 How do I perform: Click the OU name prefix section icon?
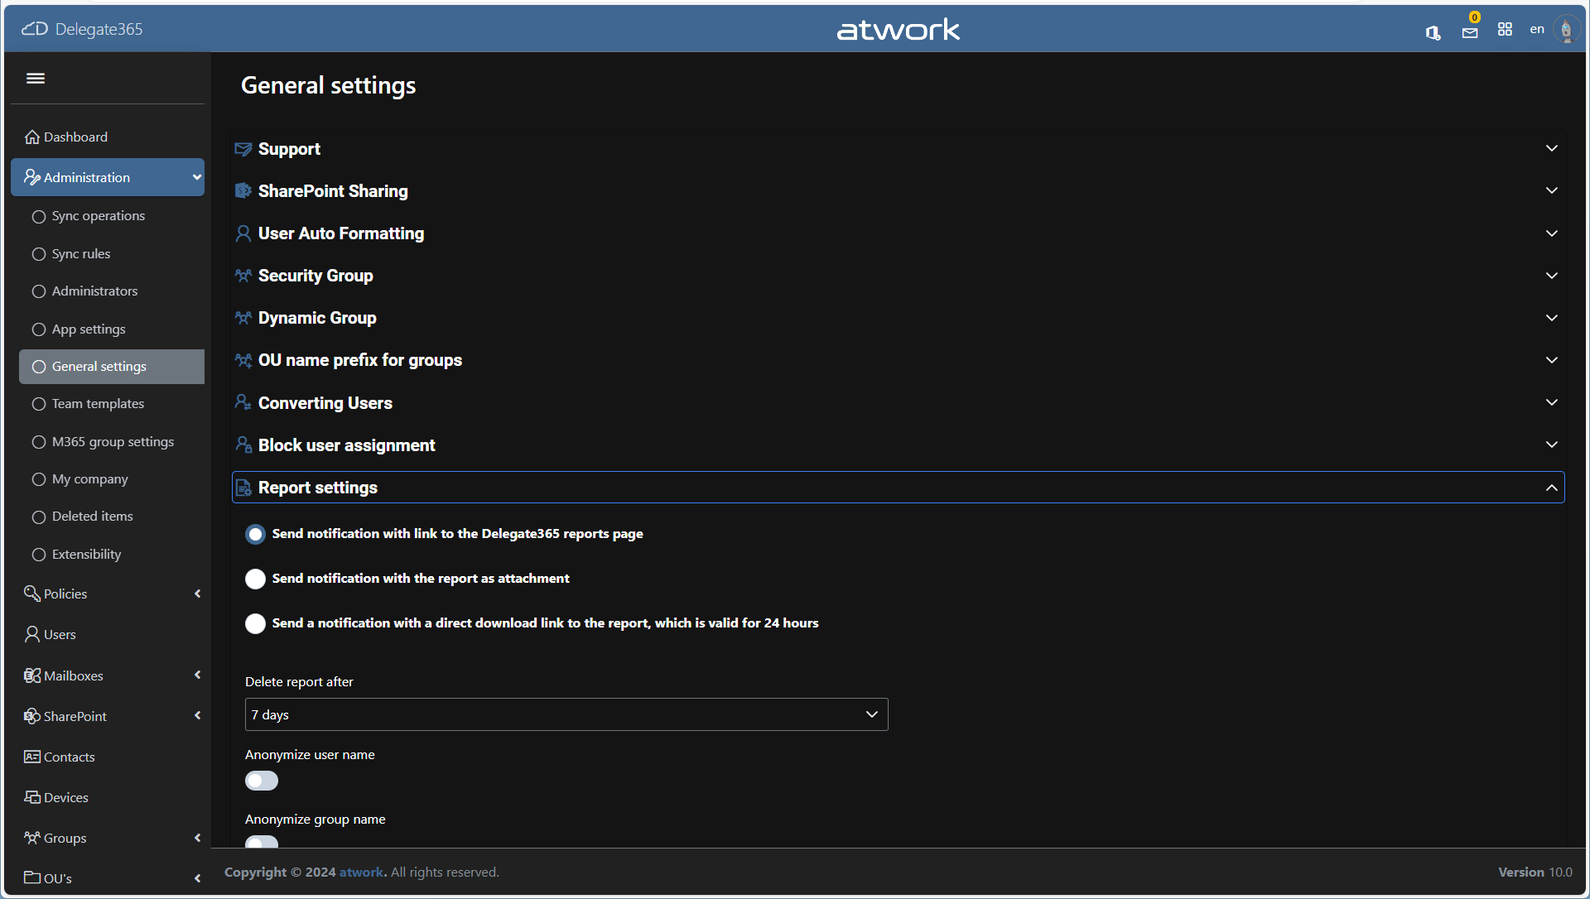point(243,360)
